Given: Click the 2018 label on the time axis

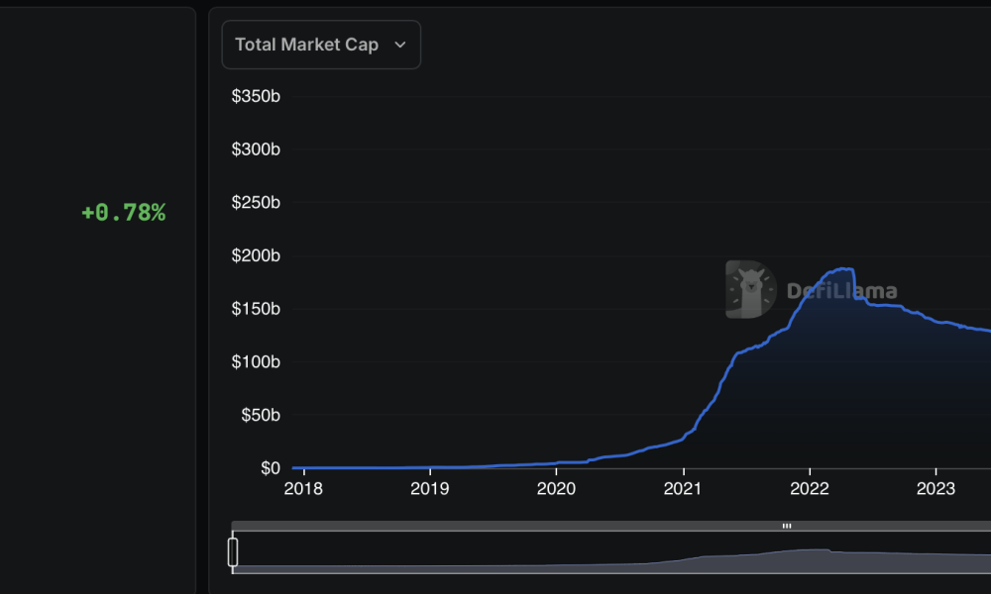Looking at the screenshot, I should (x=302, y=488).
